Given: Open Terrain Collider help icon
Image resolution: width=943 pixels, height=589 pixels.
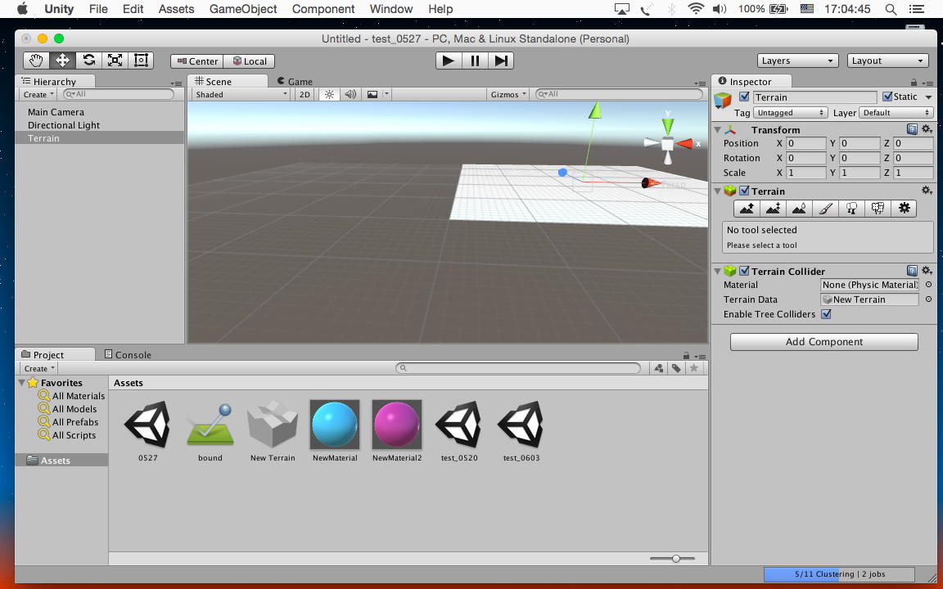Looking at the screenshot, I should (x=913, y=271).
